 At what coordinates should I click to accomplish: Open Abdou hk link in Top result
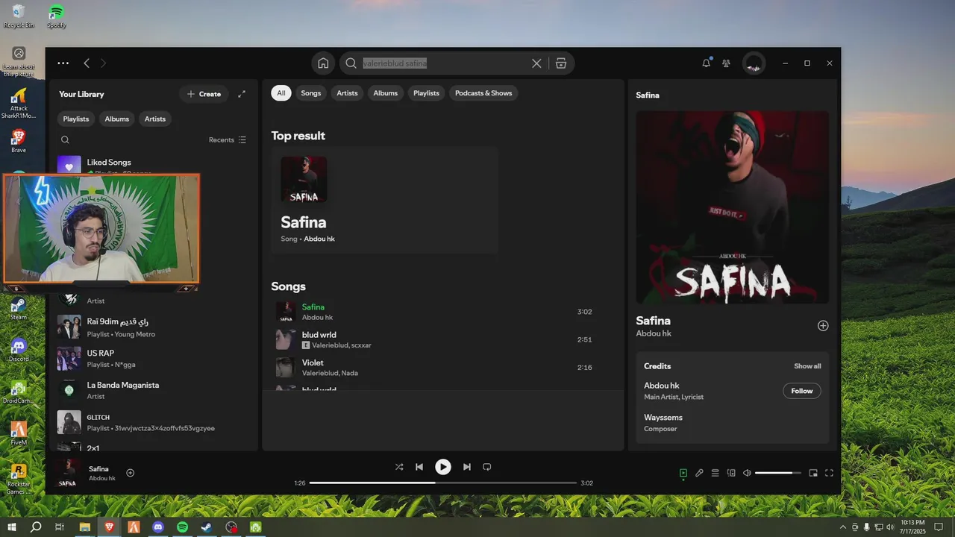pyautogui.click(x=319, y=239)
